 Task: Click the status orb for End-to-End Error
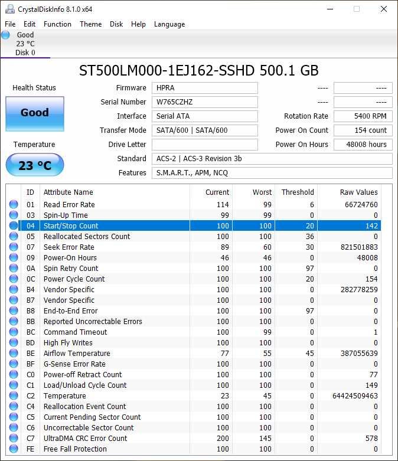(x=14, y=310)
